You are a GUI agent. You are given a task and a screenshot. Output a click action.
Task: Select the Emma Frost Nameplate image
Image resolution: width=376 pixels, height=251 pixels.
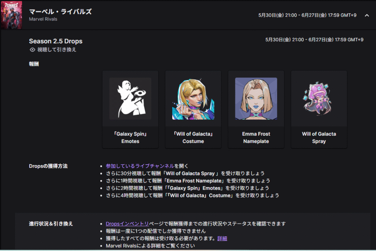click(x=256, y=98)
